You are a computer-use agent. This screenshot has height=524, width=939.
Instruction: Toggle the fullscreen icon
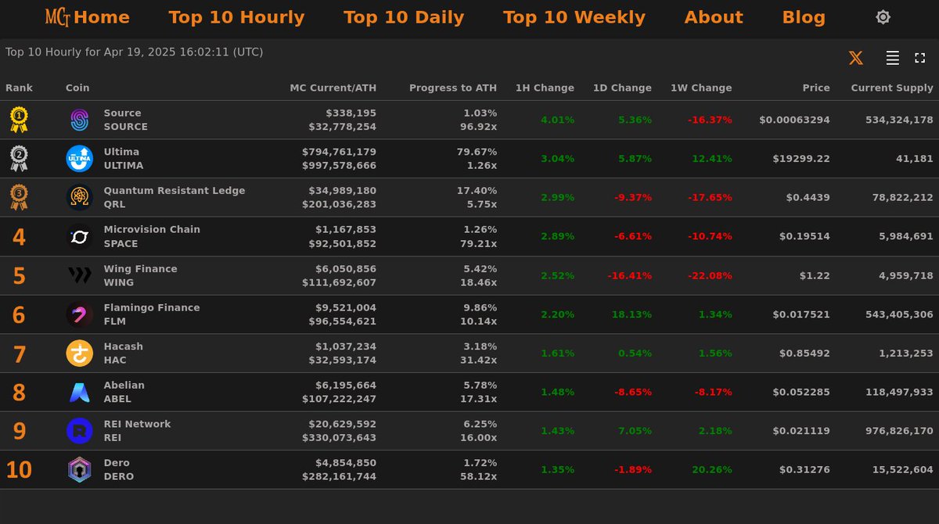tap(920, 58)
